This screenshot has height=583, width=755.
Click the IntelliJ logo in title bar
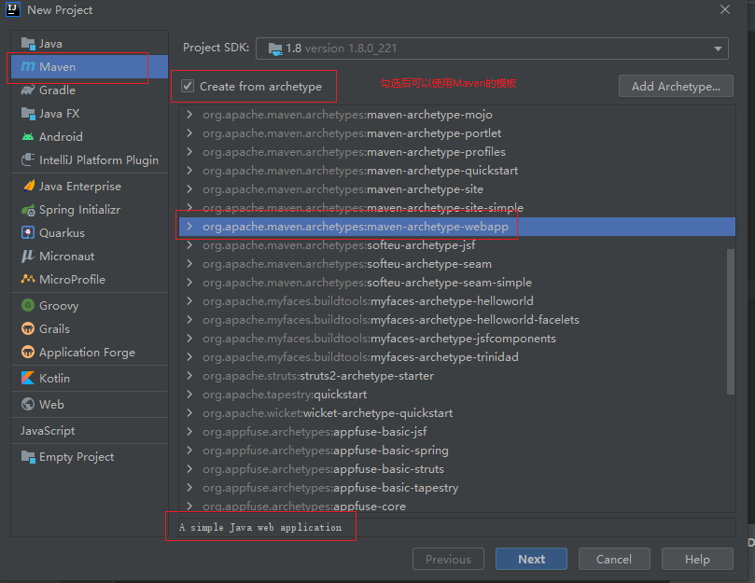tap(12, 9)
